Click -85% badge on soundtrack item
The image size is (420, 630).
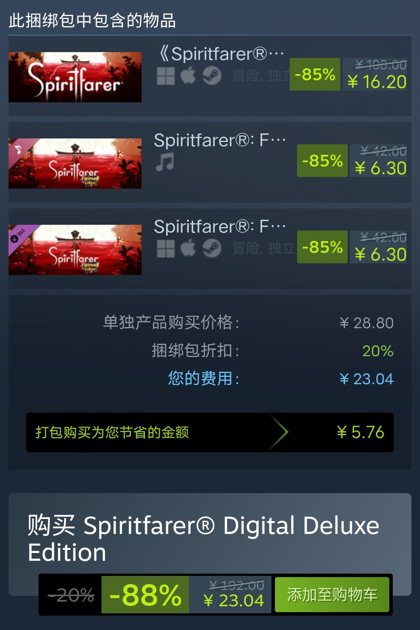[x=322, y=161]
